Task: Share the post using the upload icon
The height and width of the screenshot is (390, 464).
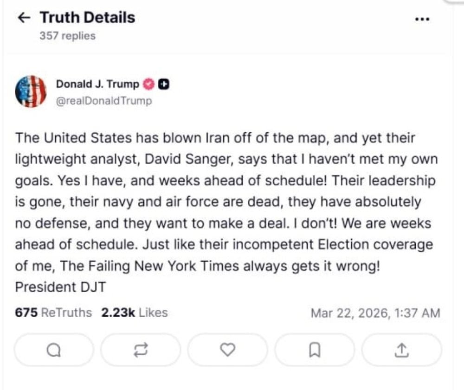Action: [x=401, y=350]
